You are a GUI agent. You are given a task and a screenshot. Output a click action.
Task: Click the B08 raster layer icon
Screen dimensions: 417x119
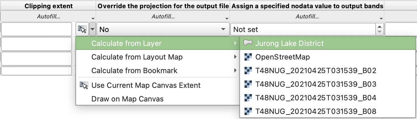tap(248, 111)
